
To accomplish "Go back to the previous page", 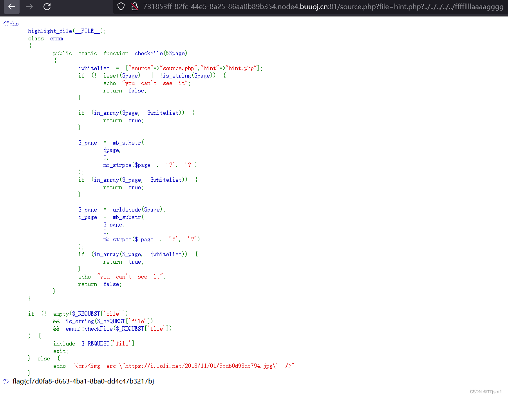I will (12, 7).
